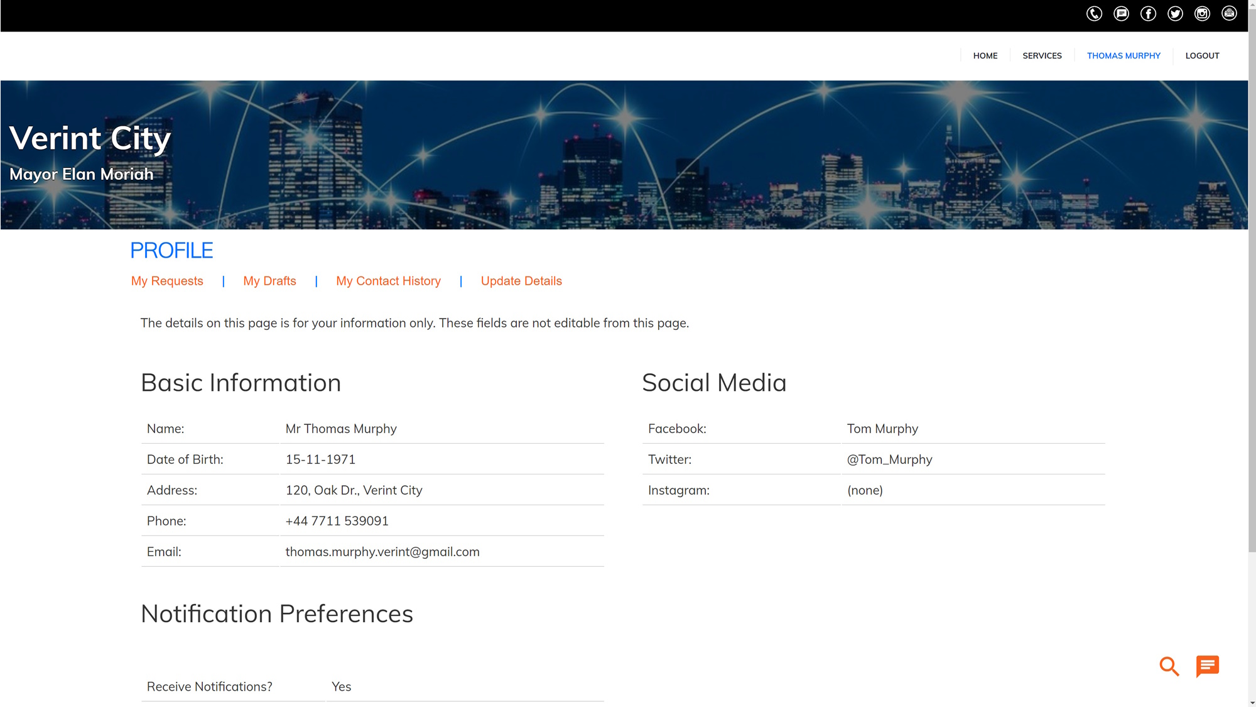Open the Twitter social media icon
The width and height of the screenshot is (1256, 707).
(x=1175, y=13)
